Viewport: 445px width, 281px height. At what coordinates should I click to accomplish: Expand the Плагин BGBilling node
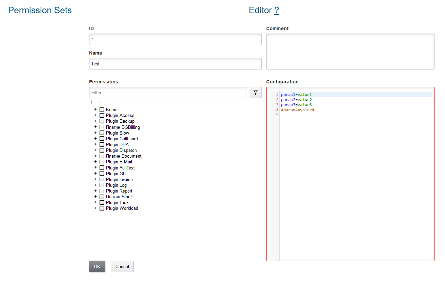click(x=95, y=127)
